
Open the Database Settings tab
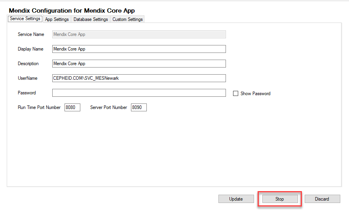(91, 19)
